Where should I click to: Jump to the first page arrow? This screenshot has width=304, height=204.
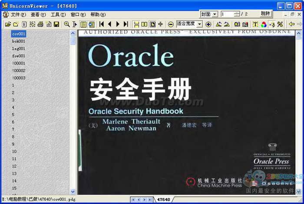101,24
